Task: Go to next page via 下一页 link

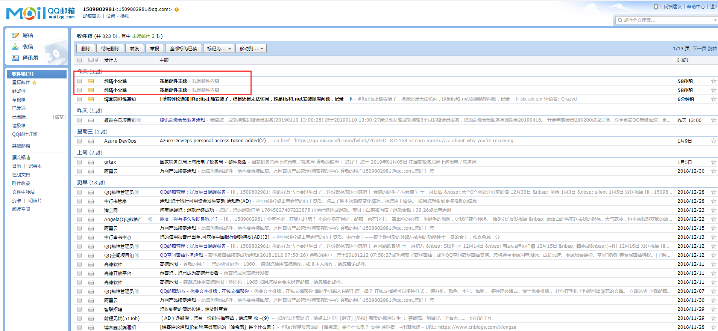Action: pyautogui.click(x=700, y=49)
